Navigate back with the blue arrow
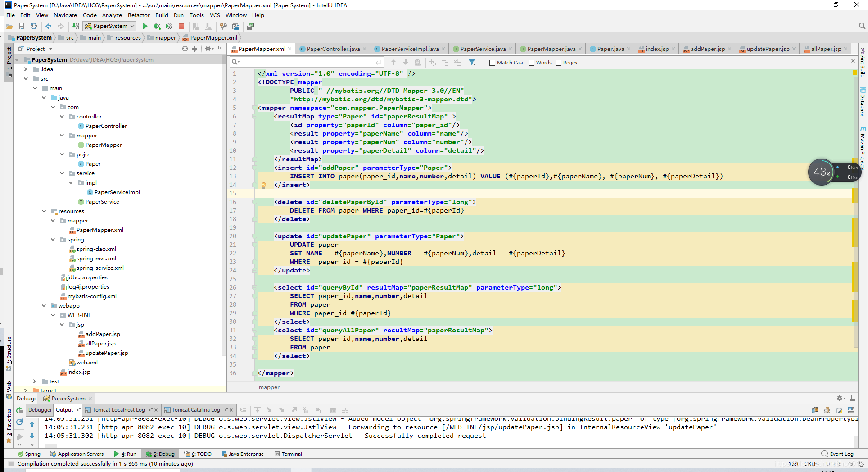This screenshot has width=868, height=472. tap(49, 26)
